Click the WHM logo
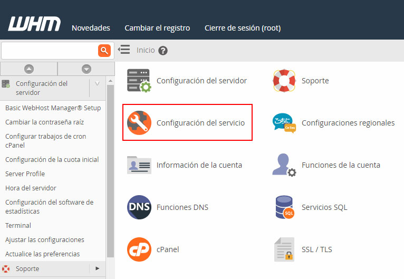 34,25
